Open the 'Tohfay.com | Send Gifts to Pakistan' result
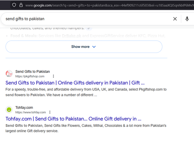 (x=73, y=118)
